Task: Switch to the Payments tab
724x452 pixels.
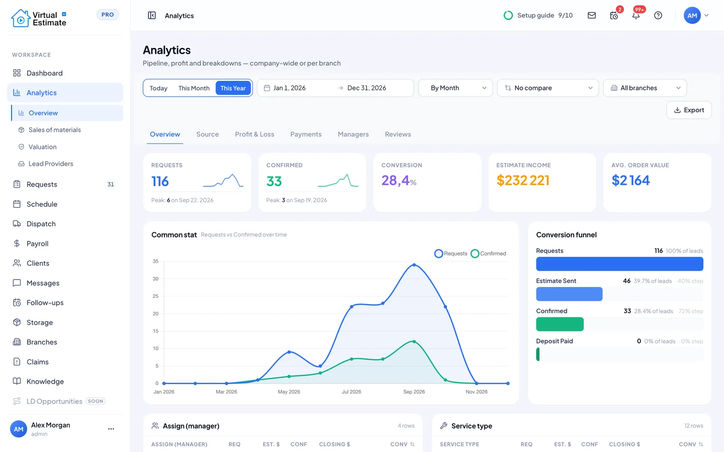Action: coord(306,134)
